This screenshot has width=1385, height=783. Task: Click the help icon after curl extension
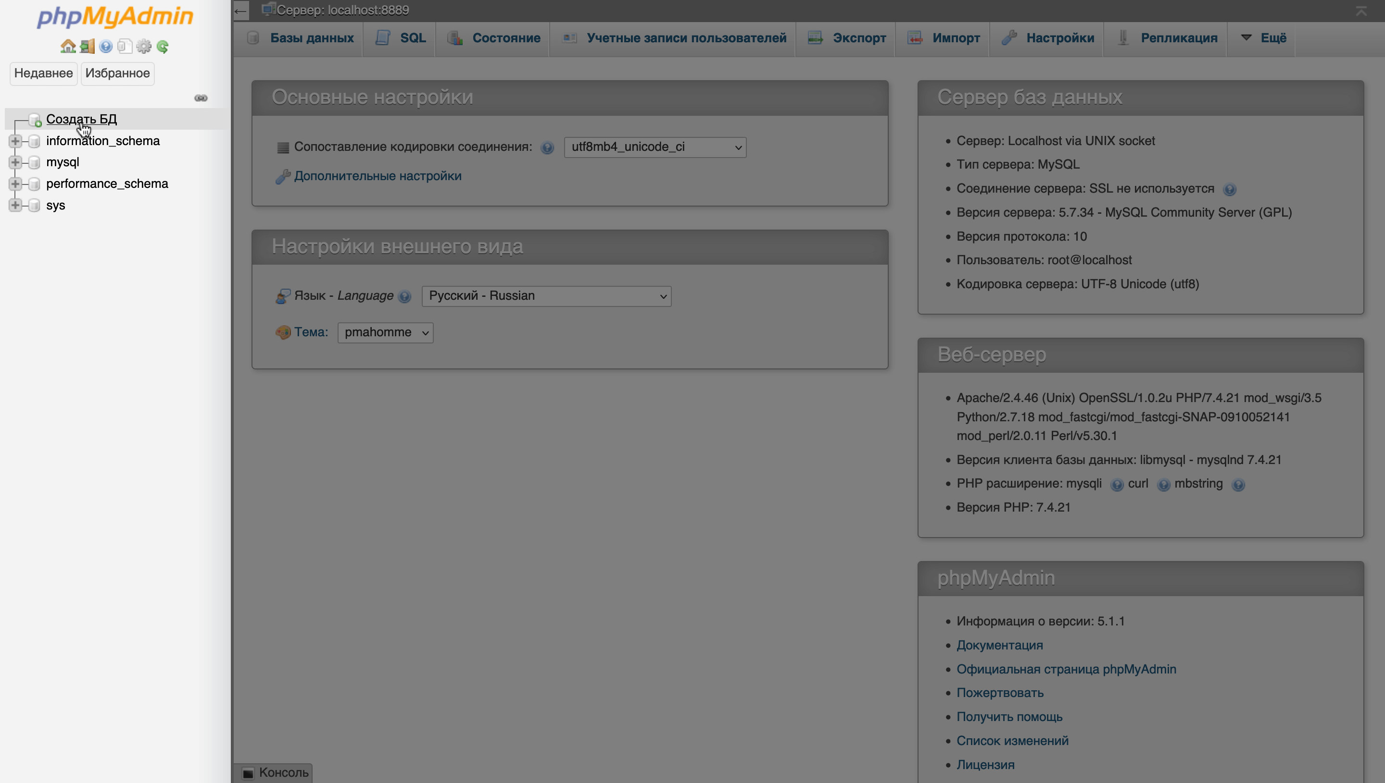(x=1163, y=485)
